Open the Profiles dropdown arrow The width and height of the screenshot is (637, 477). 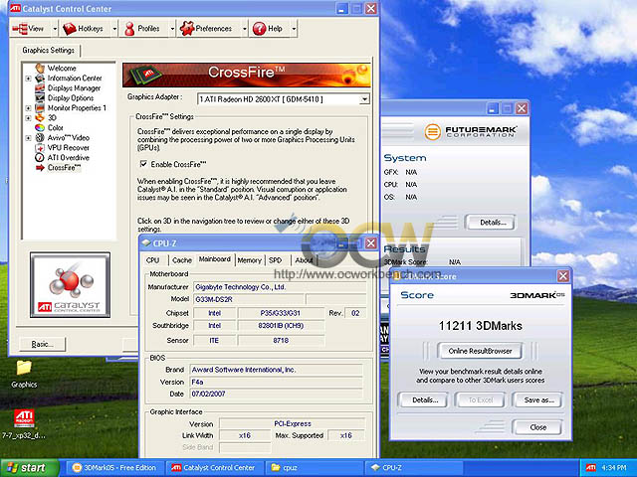click(x=172, y=29)
